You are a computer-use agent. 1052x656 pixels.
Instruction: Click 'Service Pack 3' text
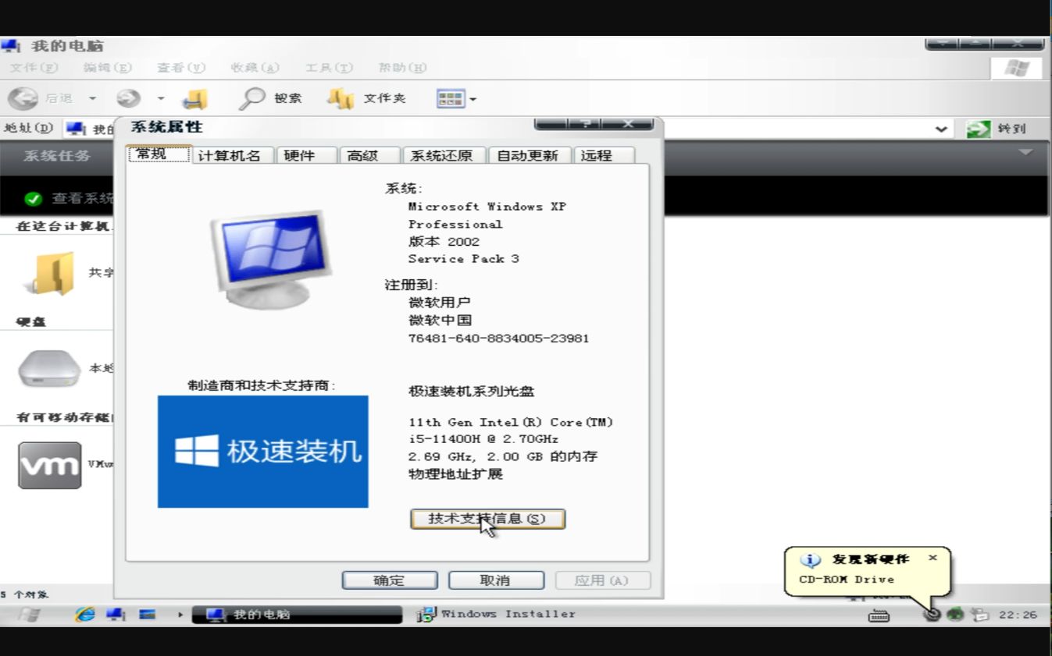(x=463, y=259)
